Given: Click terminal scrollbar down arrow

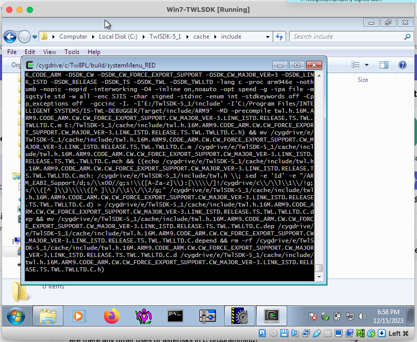Looking at the screenshot, I should click(x=319, y=277).
